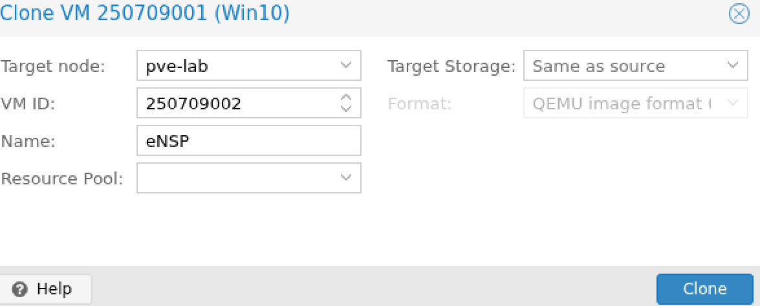Decrease the VM ID with down arrow
The width and height of the screenshot is (760, 306).
coord(346,108)
